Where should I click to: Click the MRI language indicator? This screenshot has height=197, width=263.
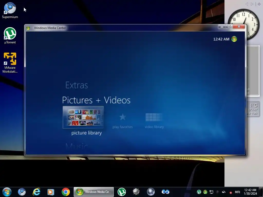(x=237, y=192)
